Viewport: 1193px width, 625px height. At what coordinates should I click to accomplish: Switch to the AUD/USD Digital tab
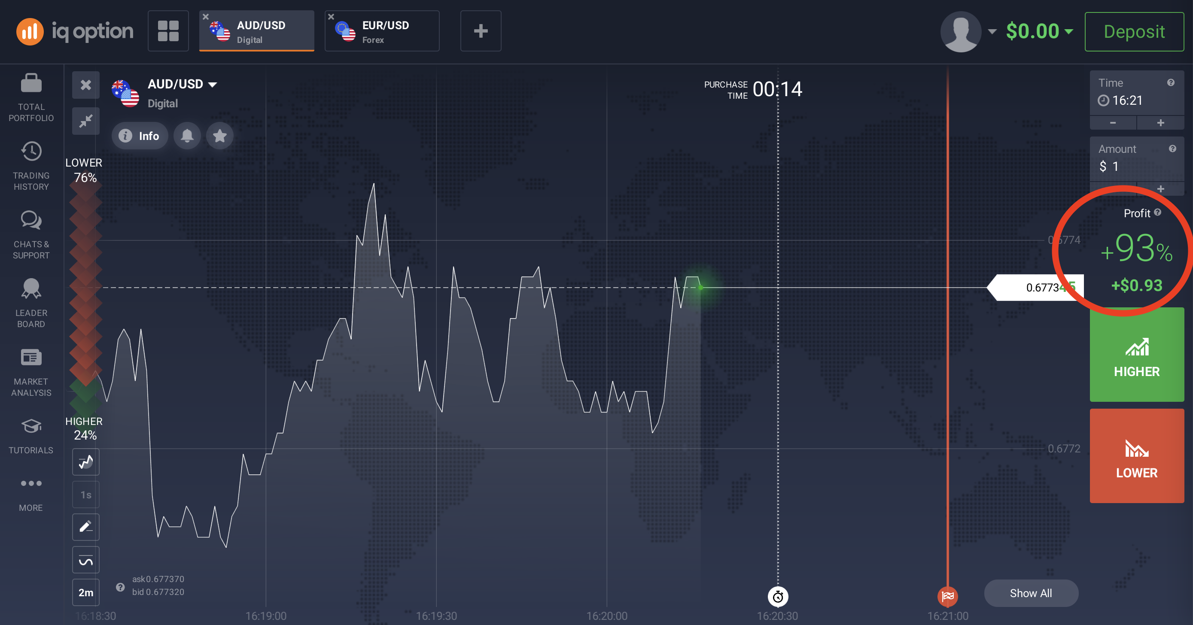point(256,31)
